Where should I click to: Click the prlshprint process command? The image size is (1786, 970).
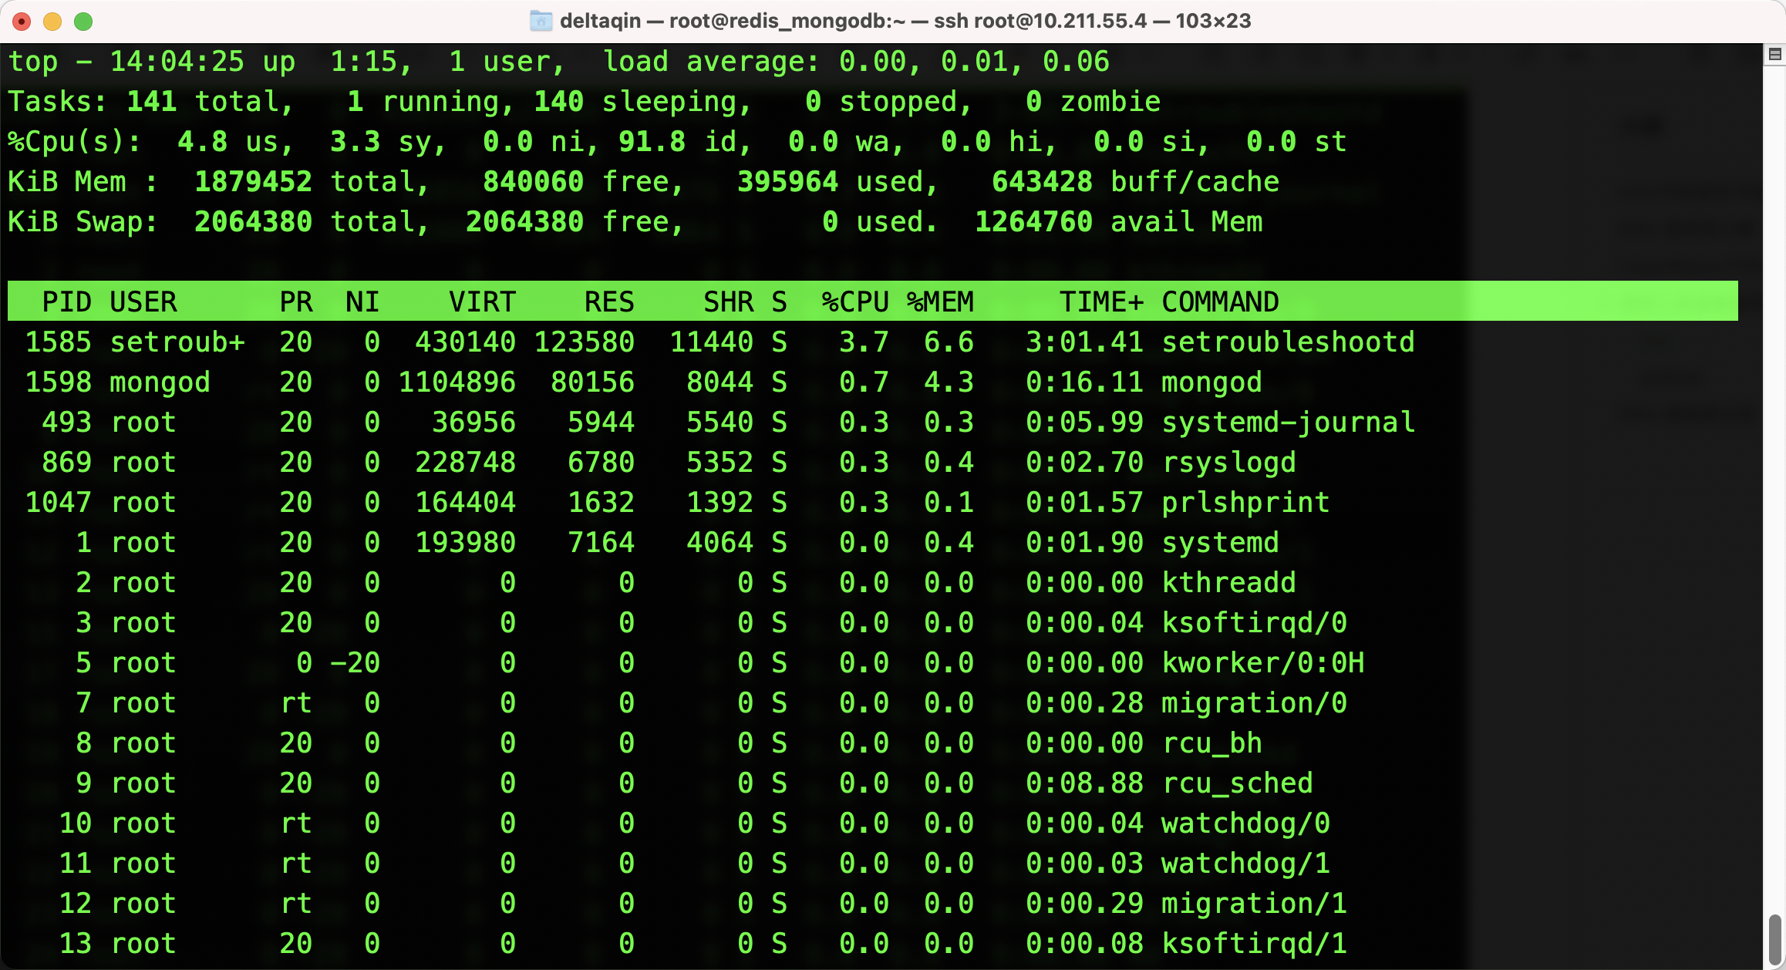(1245, 502)
